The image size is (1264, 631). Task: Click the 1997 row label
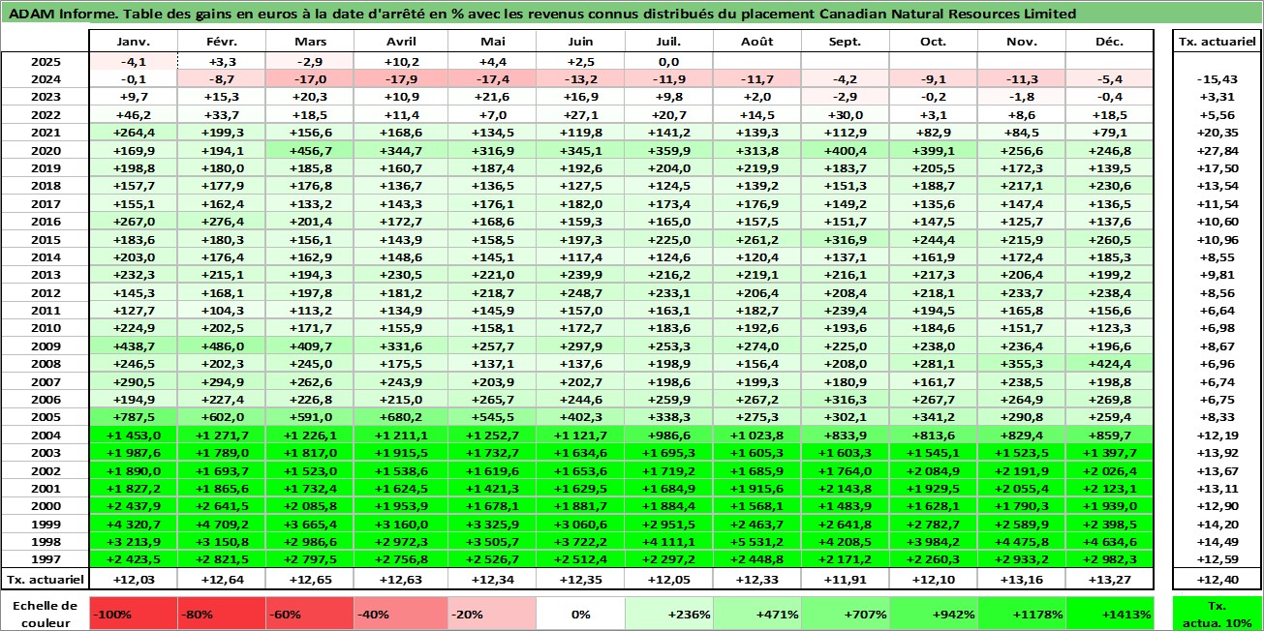46,559
